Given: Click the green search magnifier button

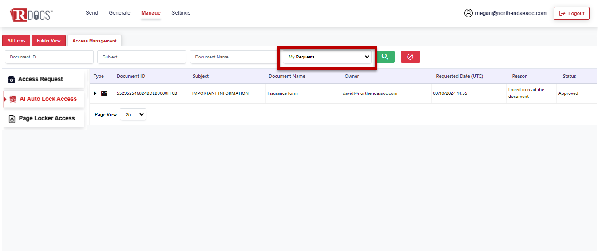Looking at the screenshot, I should pos(385,57).
